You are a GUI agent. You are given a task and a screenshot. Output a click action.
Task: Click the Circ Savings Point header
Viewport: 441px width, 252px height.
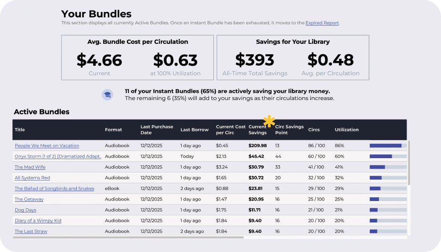coord(289,130)
